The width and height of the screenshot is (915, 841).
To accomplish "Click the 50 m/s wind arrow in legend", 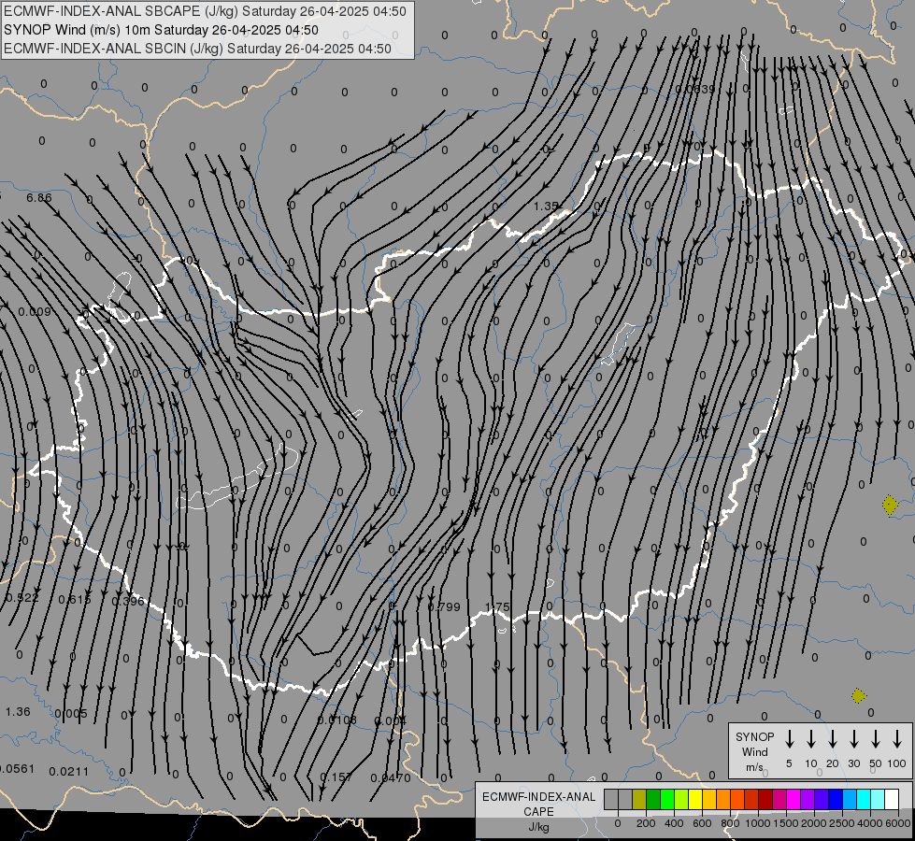I will coord(876,738).
